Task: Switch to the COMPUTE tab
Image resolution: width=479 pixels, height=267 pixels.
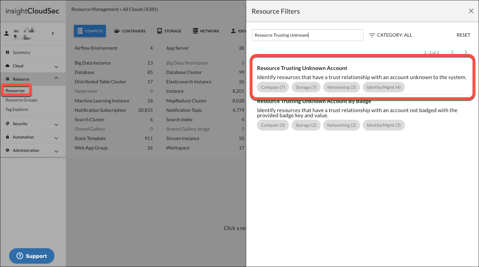Action: coord(90,31)
